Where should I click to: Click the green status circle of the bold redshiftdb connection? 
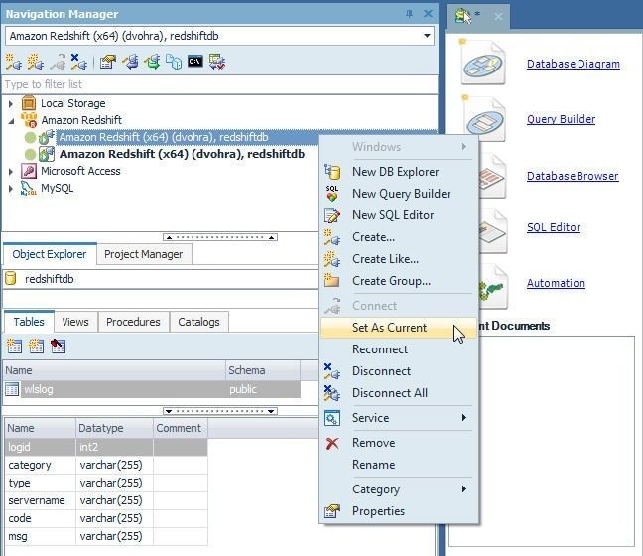point(30,154)
